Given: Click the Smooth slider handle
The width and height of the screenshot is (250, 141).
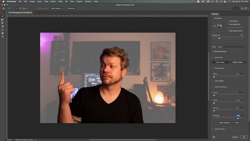Looking at the screenshot, I should point(214,95).
